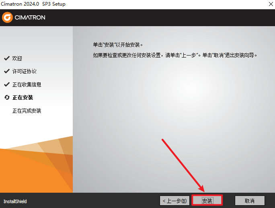Screen dimensions: 275x208
Task: Select the 许可证协议 step in sidebar
Action: [24, 71]
